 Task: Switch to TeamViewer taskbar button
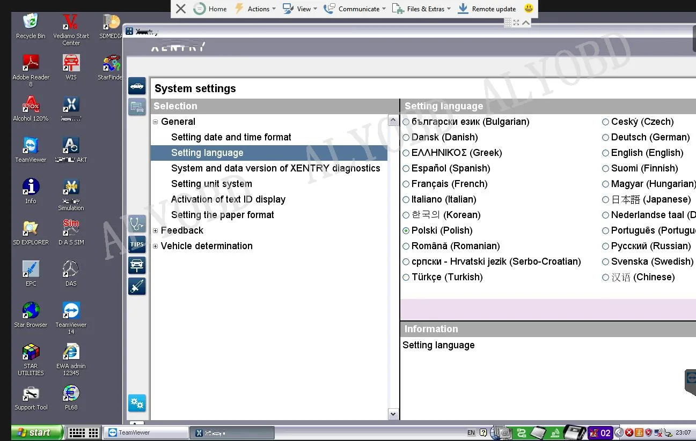(146, 432)
